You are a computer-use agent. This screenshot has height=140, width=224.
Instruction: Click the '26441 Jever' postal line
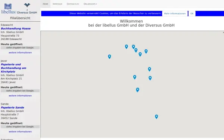click(x=8, y=82)
